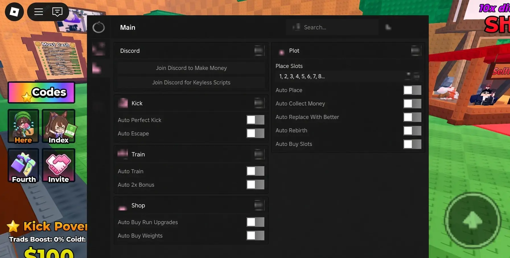Enable Auto Perfect Kick toggle
The height and width of the screenshot is (258, 510).
(255, 120)
